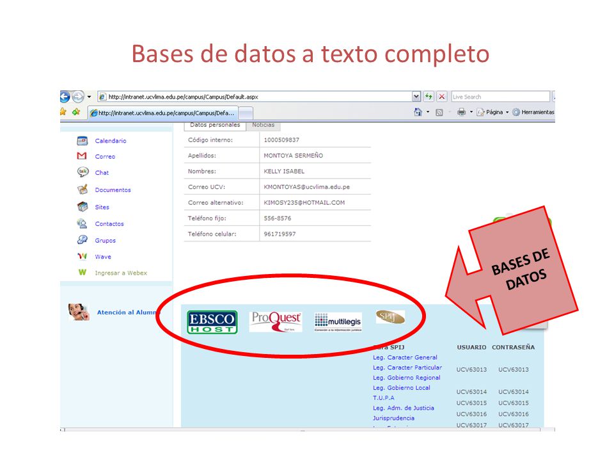Screen dimensions: 614x461
Task: Click the RSS feeds icon
Action: pyautogui.click(x=439, y=113)
